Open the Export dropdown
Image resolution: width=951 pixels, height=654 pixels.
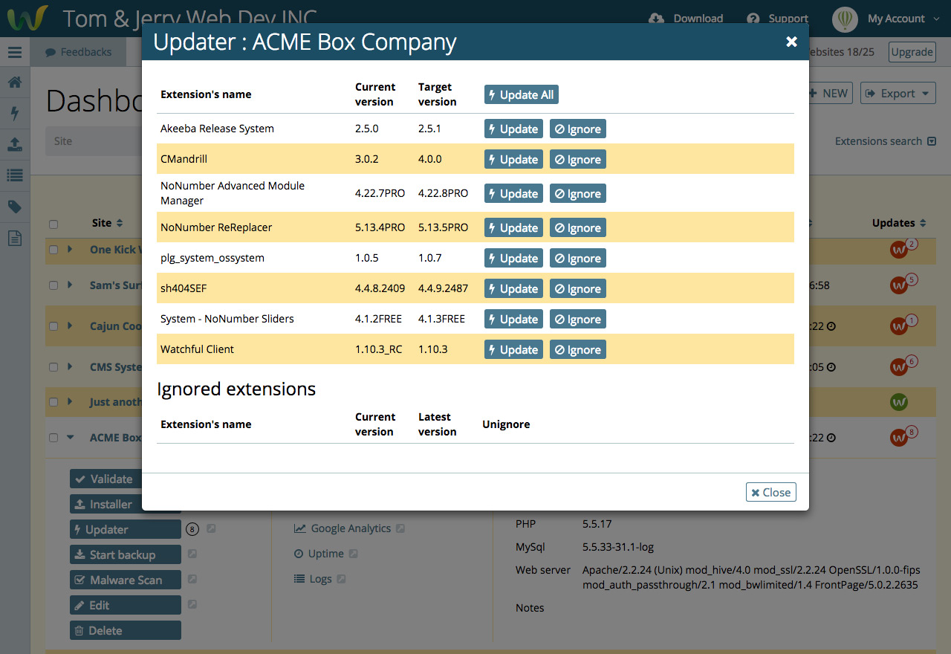coord(898,93)
